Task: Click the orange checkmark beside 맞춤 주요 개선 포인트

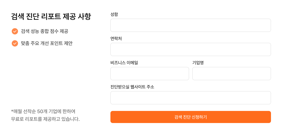Action: pyautogui.click(x=15, y=43)
